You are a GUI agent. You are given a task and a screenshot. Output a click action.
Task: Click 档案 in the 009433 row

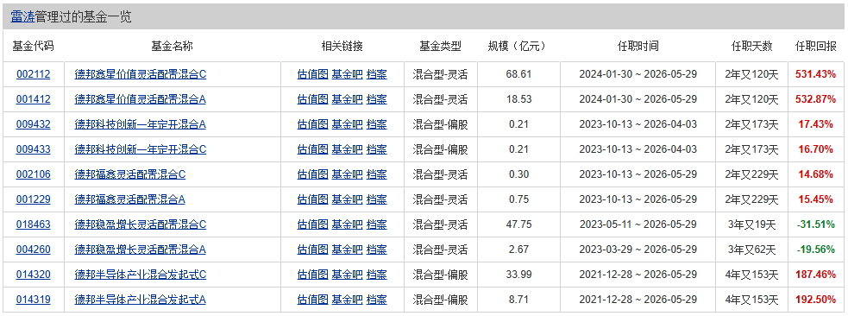(376, 149)
